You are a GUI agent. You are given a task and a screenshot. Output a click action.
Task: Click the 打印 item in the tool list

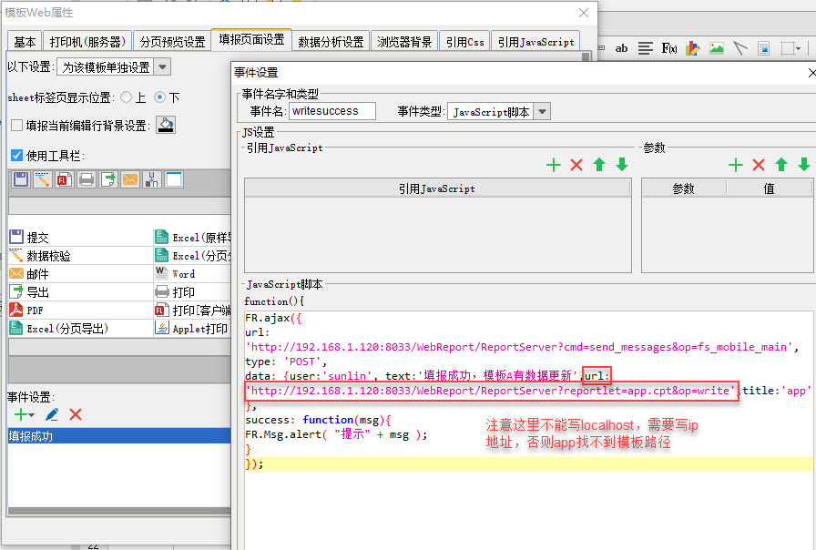pos(192,292)
